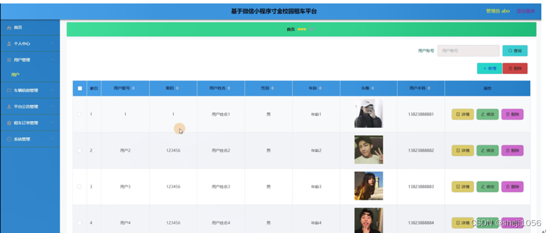Check the checkbox for row 1
The height and width of the screenshot is (233, 550).
pyautogui.click(x=79, y=114)
